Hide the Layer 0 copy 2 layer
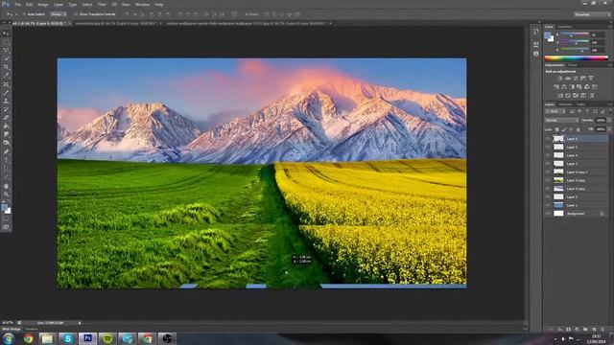The width and height of the screenshot is (614, 345). tap(548, 172)
